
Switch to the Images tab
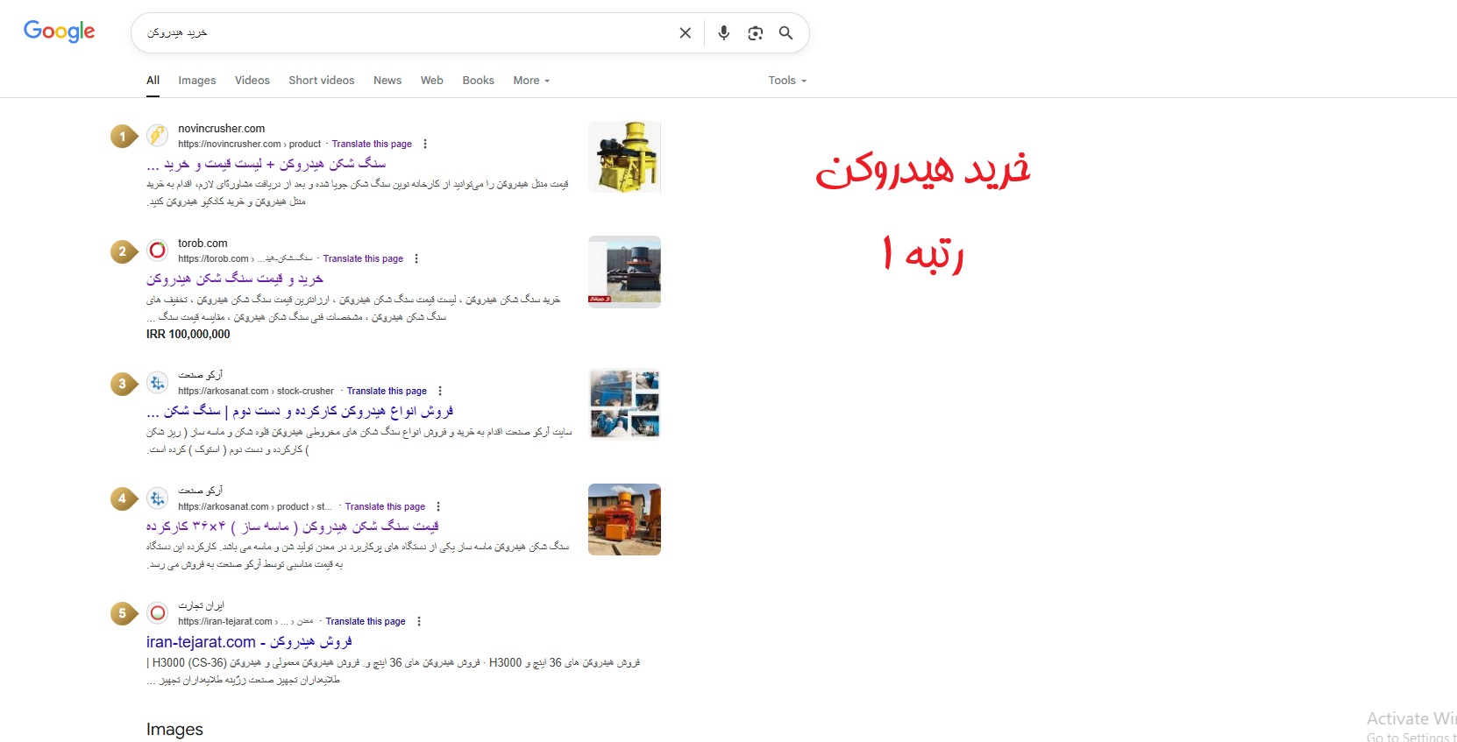click(x=197, y=81)
